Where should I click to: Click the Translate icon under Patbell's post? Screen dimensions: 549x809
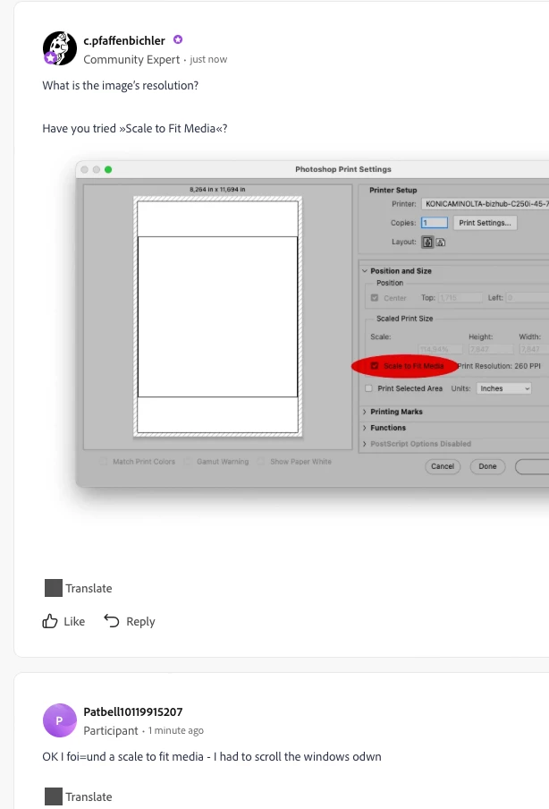[53, 796]
